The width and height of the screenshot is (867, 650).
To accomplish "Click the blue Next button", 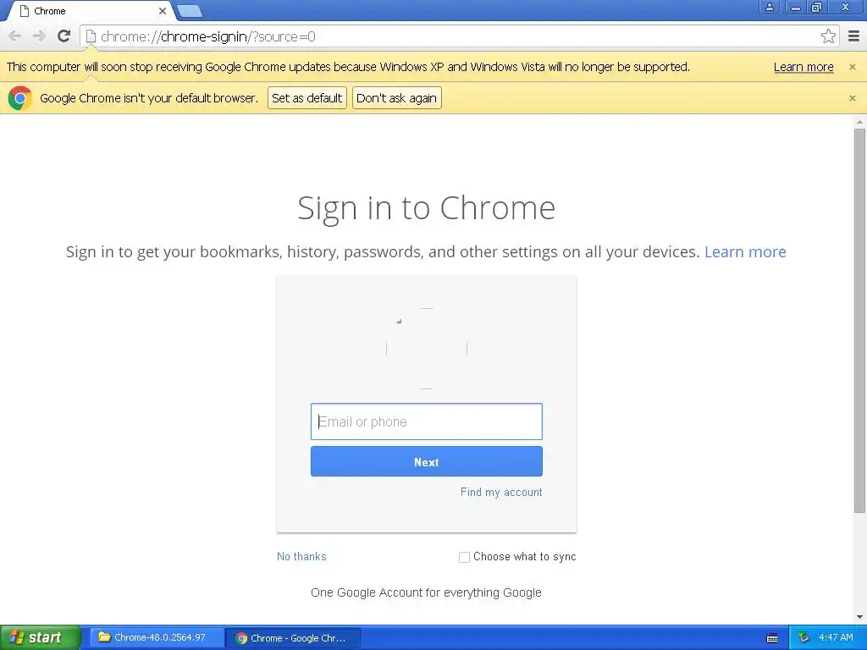I will (427, 461).
